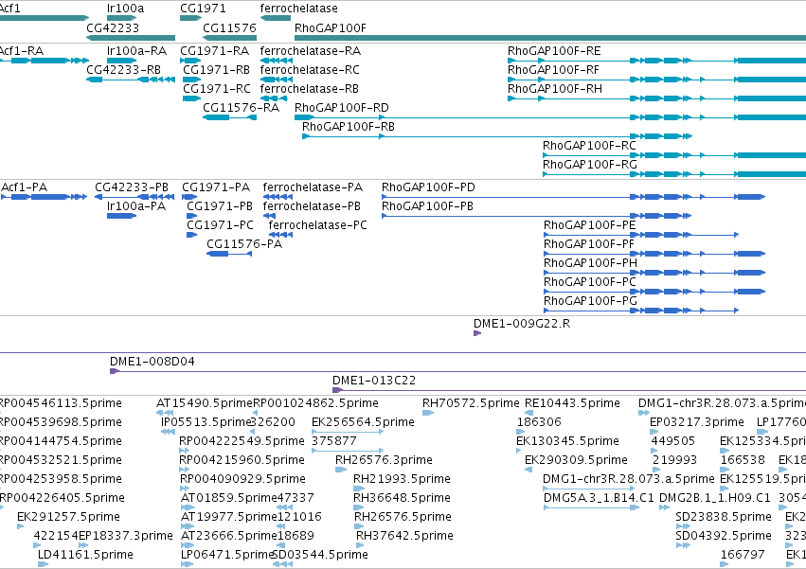Open the DME1-013C22 feature label
Image resolution: width=806 pixels, height=569 pixels.
(374, 382)
